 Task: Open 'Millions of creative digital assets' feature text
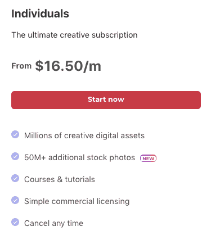[x=84, y=135]
